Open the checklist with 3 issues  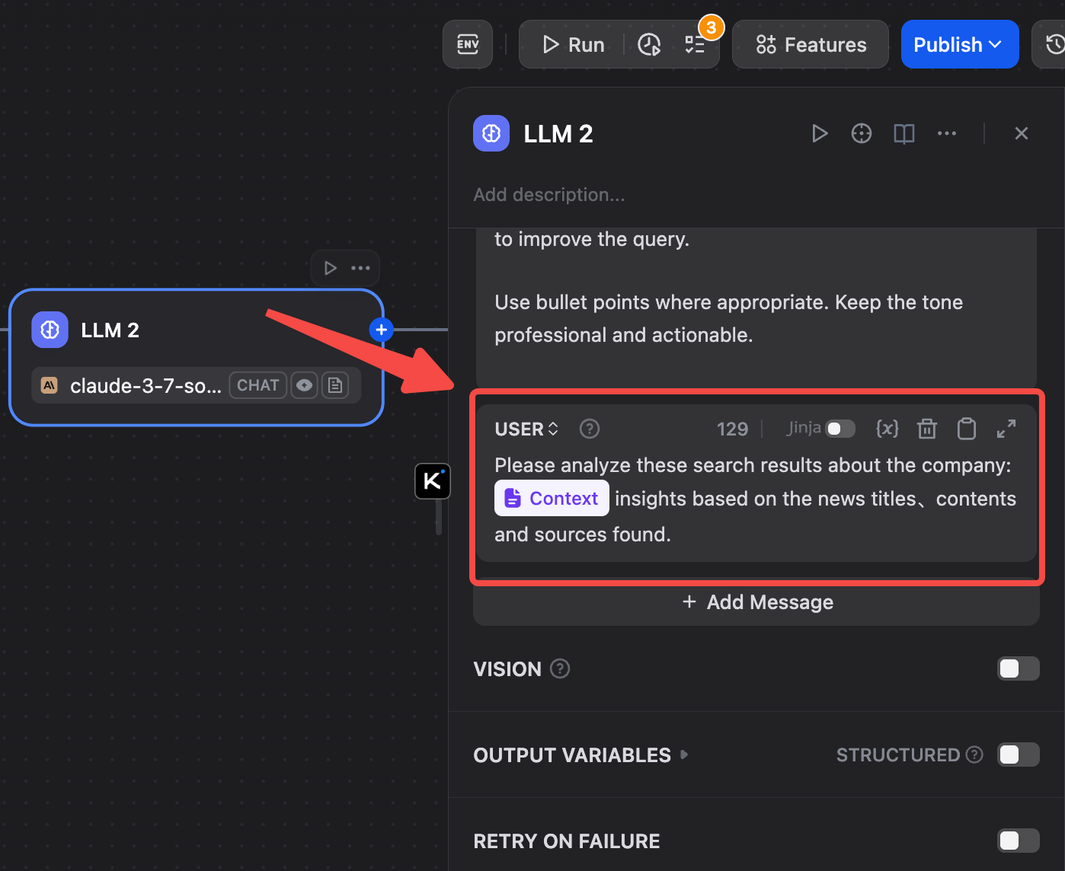pyautogui.click(x=695, y=45)
